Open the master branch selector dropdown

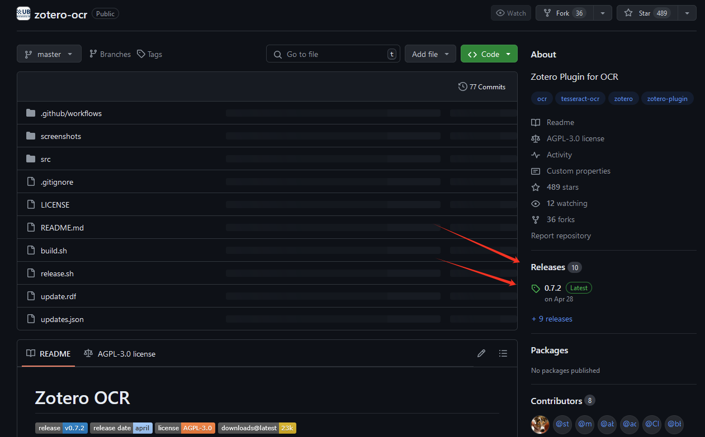point(49,54)
